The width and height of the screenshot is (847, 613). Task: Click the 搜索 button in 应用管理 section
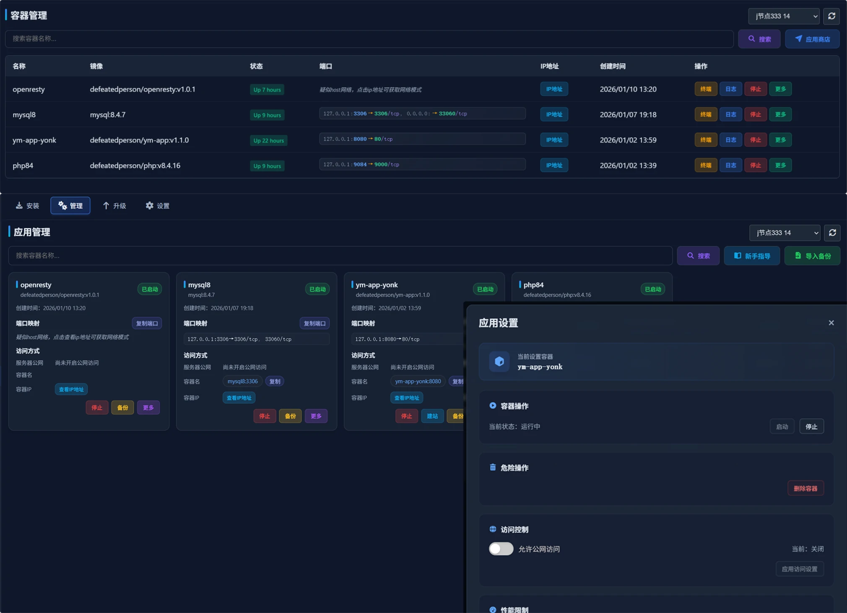click(x=698, y=255)
